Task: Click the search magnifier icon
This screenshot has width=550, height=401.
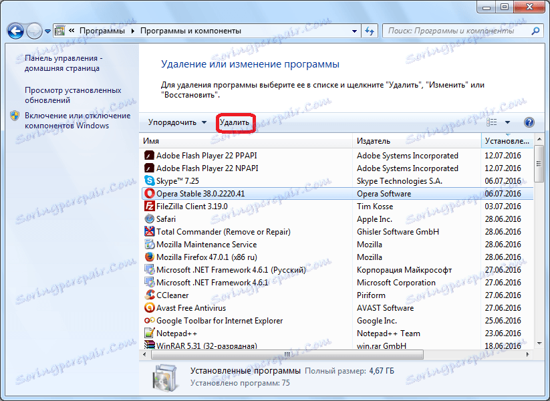Action: (535, 31)
